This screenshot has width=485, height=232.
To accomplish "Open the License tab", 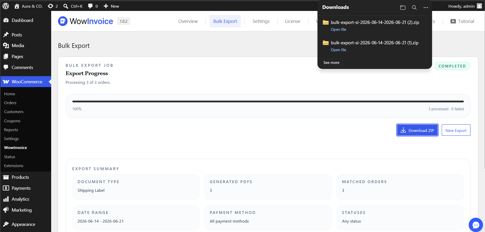I will [x=293, y=21].
